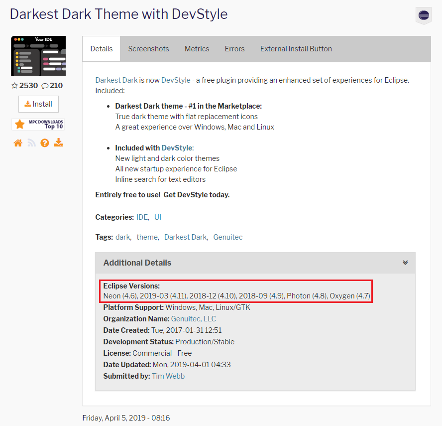
Task: Click Date Updated: Mon, 2019-04-01 04:33
Action: point(167,365)
